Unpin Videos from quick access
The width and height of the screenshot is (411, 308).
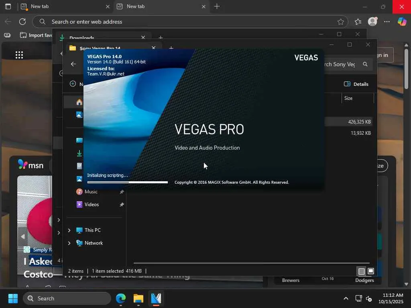pos(122,205)
